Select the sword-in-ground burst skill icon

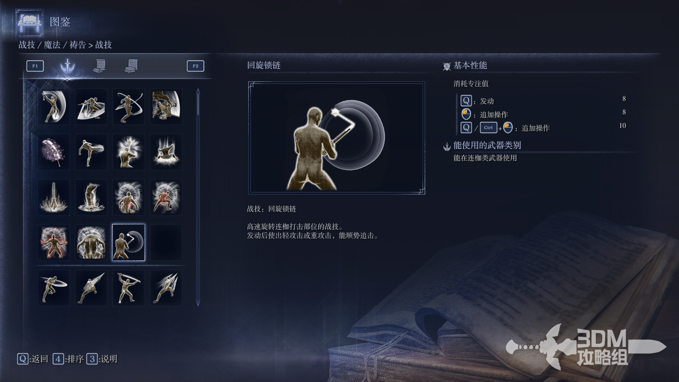(x=54, y=197)
